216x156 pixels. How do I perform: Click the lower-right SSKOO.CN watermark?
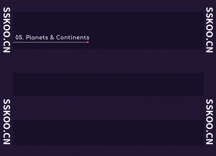tap(209, 122)
